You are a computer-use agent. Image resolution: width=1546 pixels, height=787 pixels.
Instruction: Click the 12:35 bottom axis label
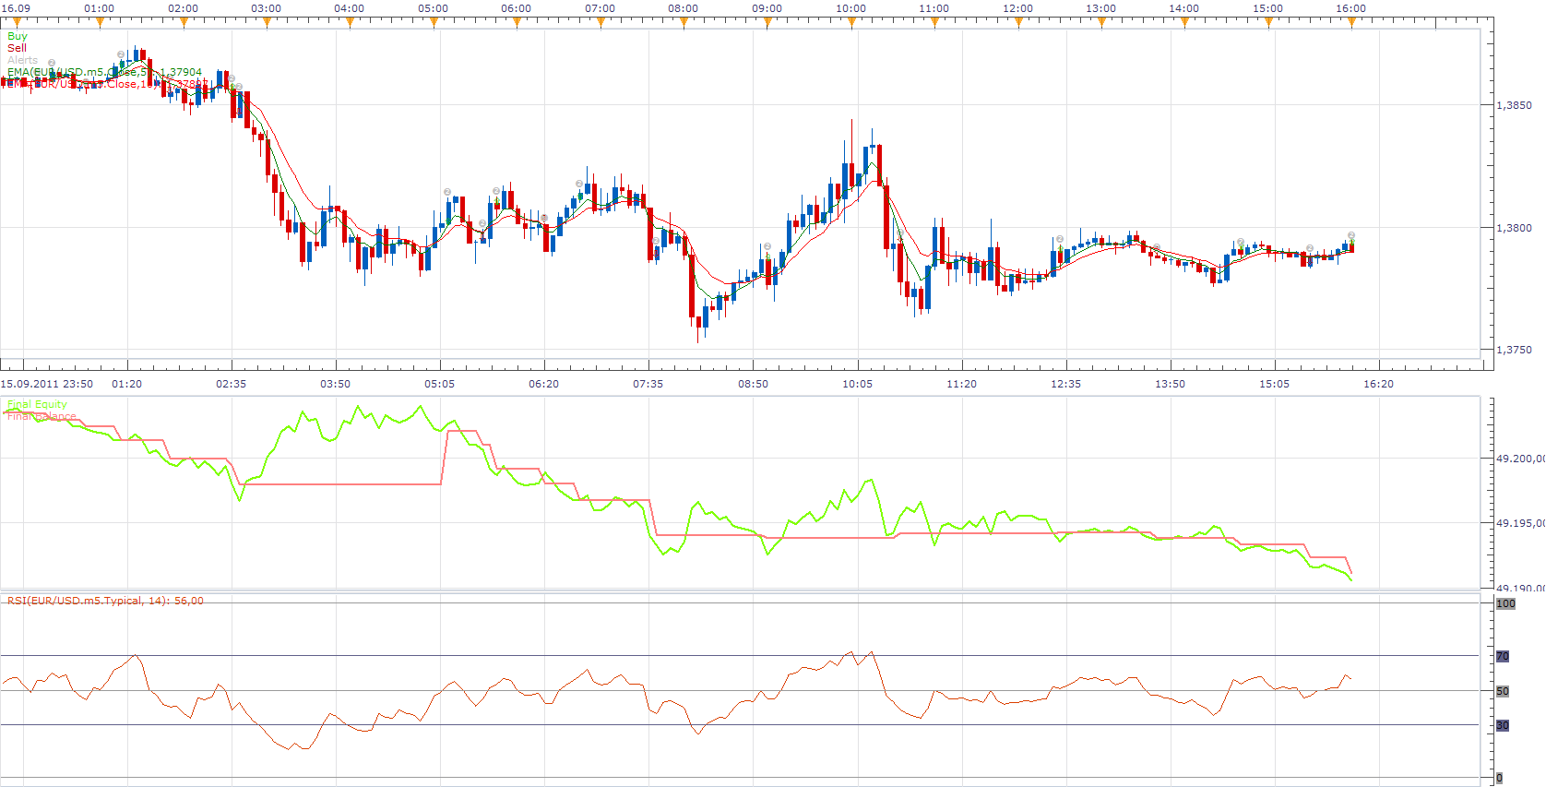(x=1066, y=384)
